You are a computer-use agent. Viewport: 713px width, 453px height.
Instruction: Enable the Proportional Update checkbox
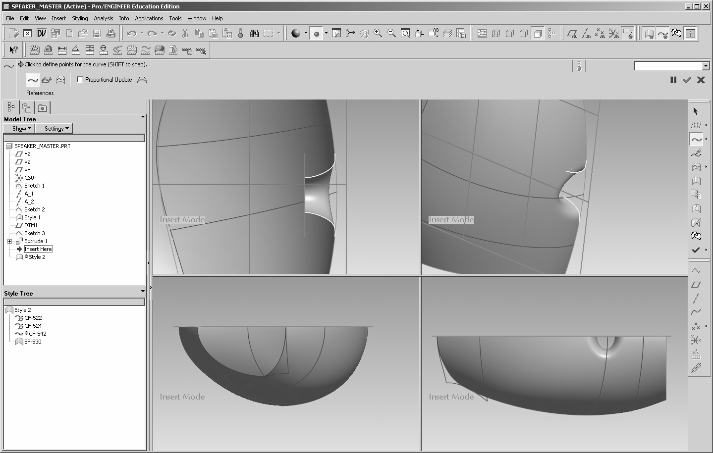tap(80, 79)
